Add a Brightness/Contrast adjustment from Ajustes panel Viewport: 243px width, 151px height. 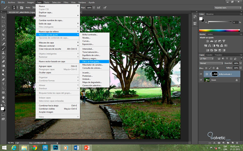pos(207,41)
